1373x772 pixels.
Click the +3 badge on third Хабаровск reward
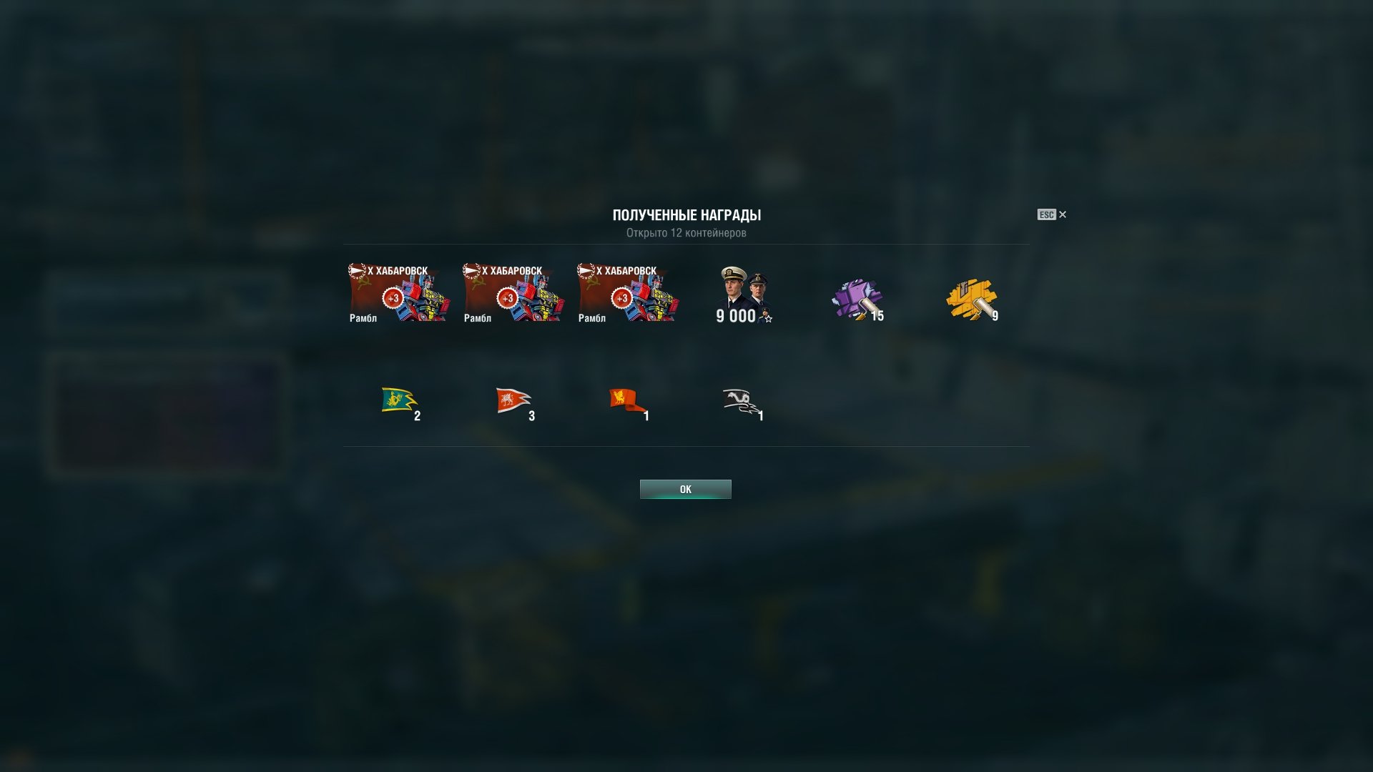(x=621, y=298)
